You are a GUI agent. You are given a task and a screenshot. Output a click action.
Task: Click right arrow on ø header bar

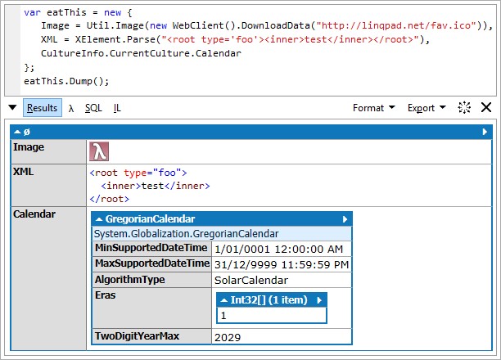[485, 132]
